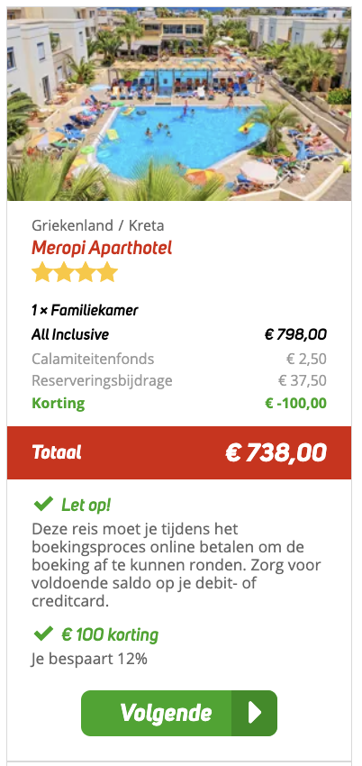Click the fourth yellow rating star
This screenshot has width=362, height=766.
107,272
